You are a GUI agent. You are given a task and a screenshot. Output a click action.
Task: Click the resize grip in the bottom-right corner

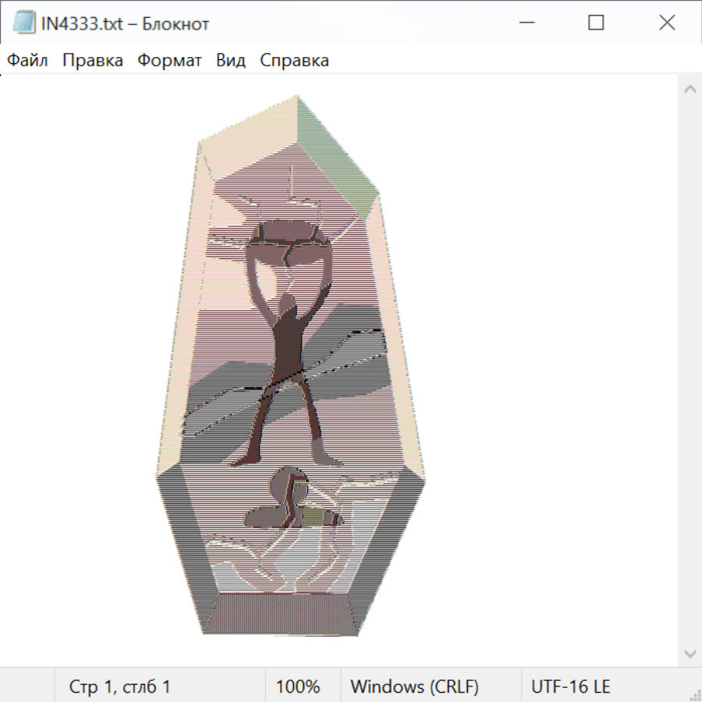pos(694,694)
